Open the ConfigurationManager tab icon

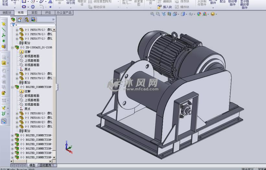(x=27, y=19)
